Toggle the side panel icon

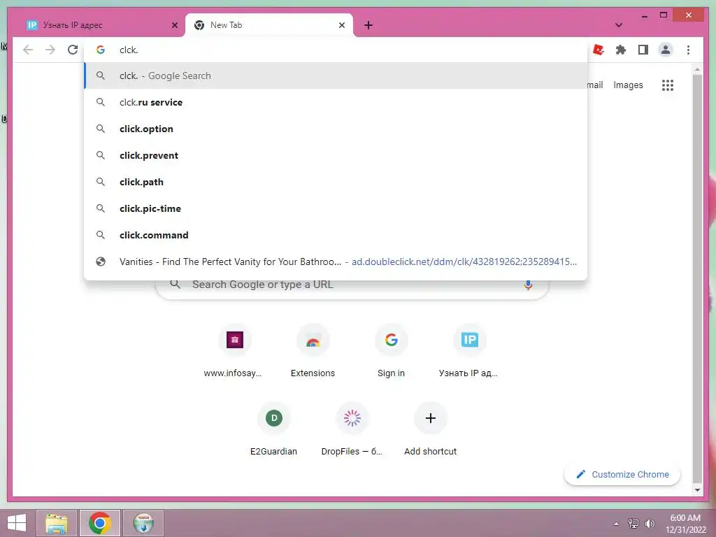tap(643, 50)
